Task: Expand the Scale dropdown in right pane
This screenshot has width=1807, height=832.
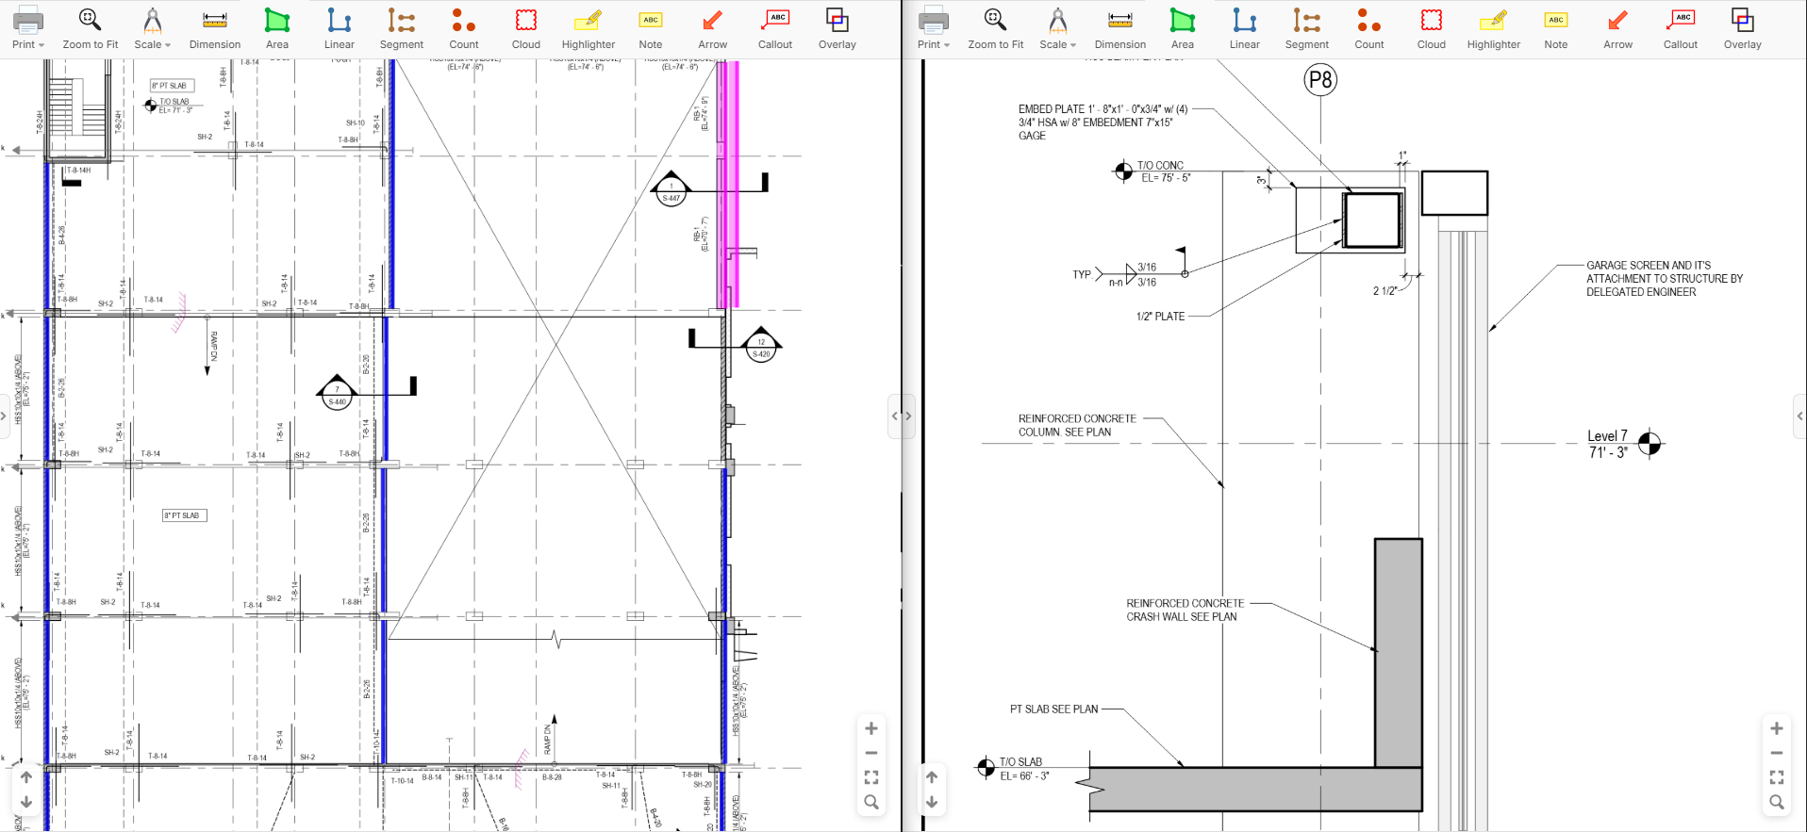Action: click(1057, 28)
